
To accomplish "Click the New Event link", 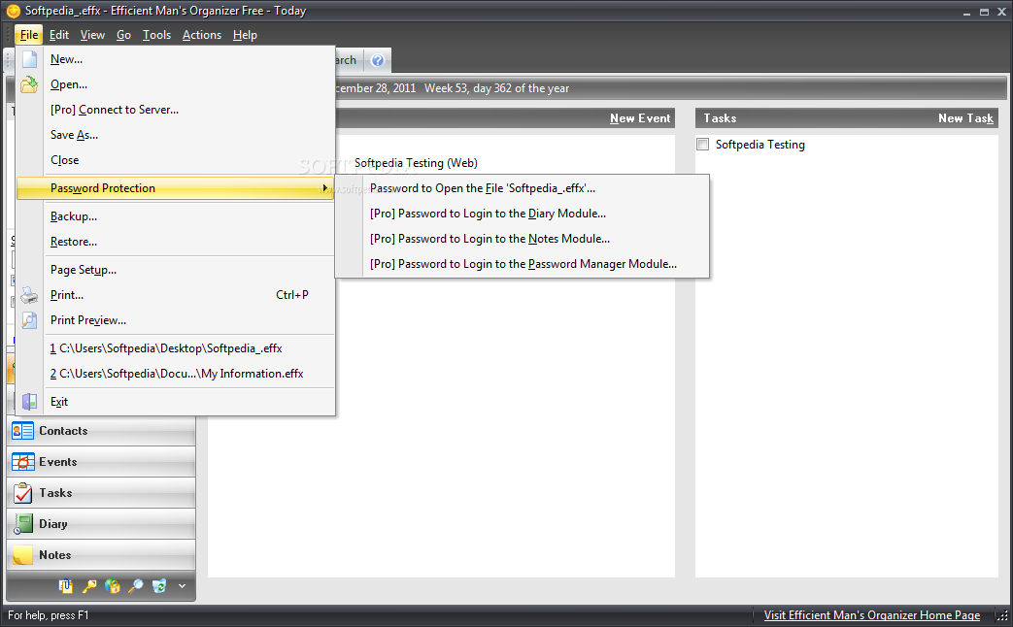I will point(640,118).
